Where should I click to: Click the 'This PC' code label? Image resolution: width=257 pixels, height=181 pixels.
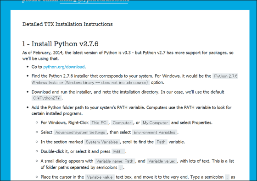(99, 123)
